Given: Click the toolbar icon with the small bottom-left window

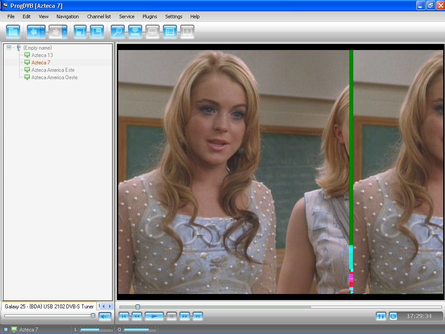Looking at the screenshot, I should coord(80,31).
